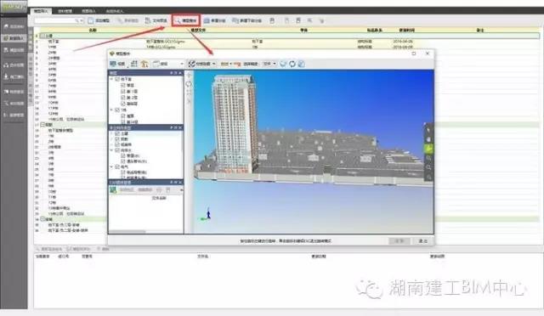Pin the component type panel header pin icon
The height and width of the screenshot is (316, 544).
tap(172, 127)
